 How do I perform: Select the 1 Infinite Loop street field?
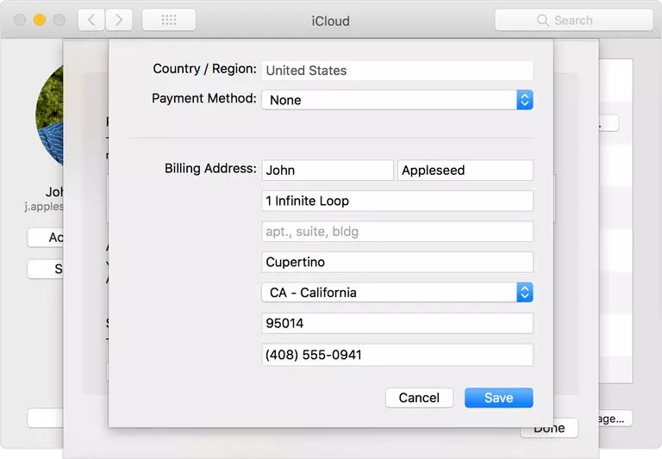(x=397, y=201)
